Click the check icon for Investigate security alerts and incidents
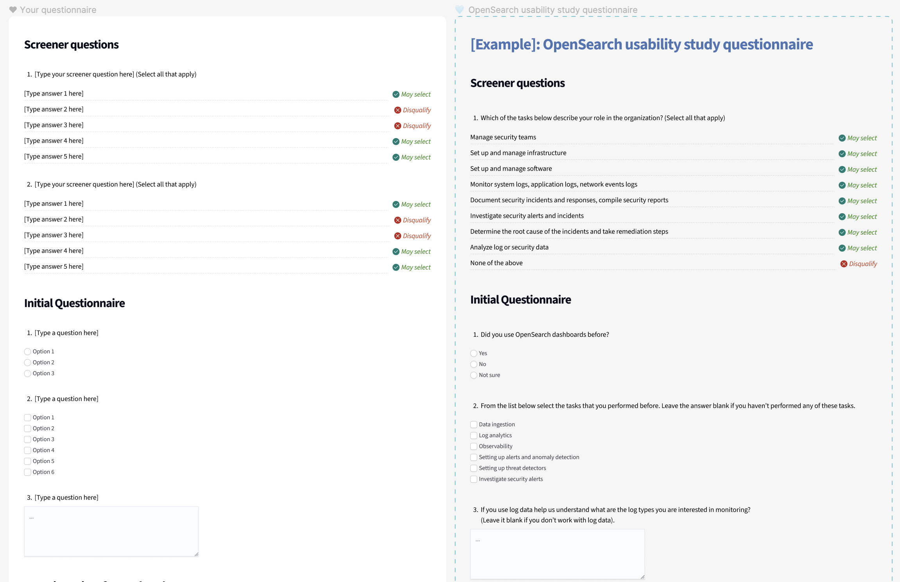The image size is (900, 582). pos(842,217)
